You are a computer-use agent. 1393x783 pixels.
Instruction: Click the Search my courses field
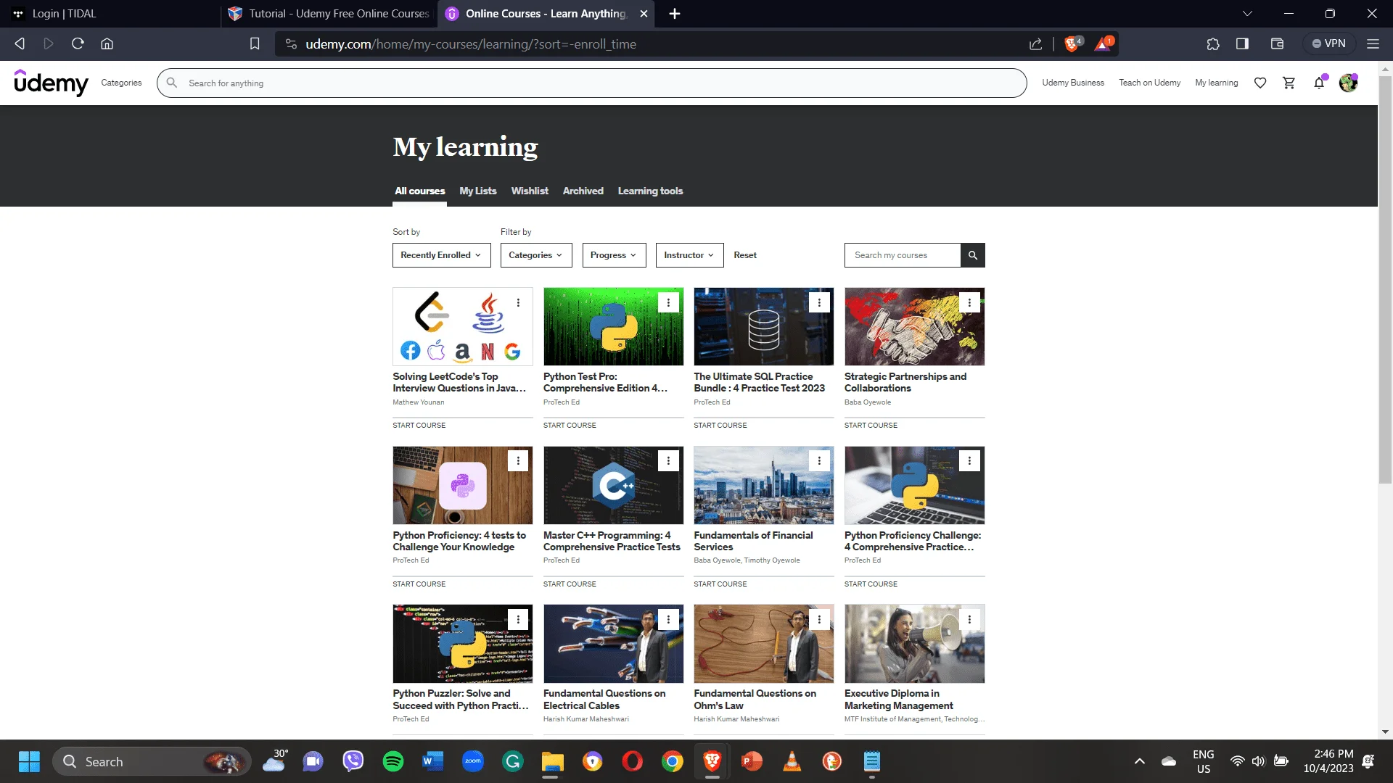pyautogui.click(x=903, y=255)
